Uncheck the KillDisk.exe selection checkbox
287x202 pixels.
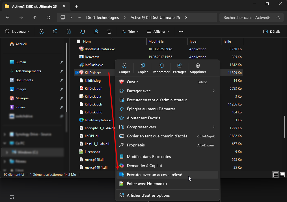(77, 73)
